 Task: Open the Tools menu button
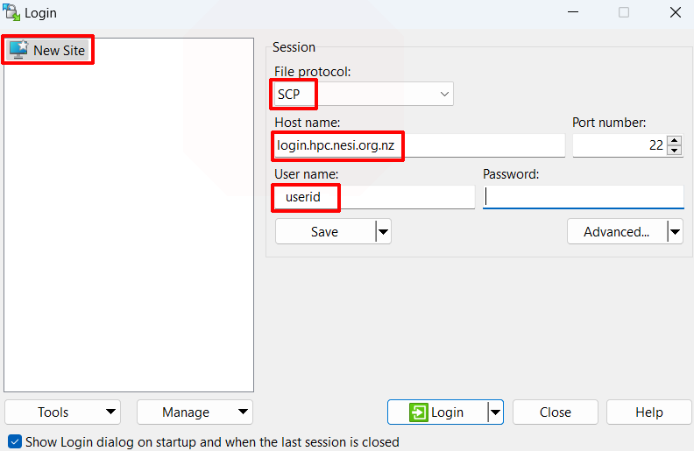point(63,412)
